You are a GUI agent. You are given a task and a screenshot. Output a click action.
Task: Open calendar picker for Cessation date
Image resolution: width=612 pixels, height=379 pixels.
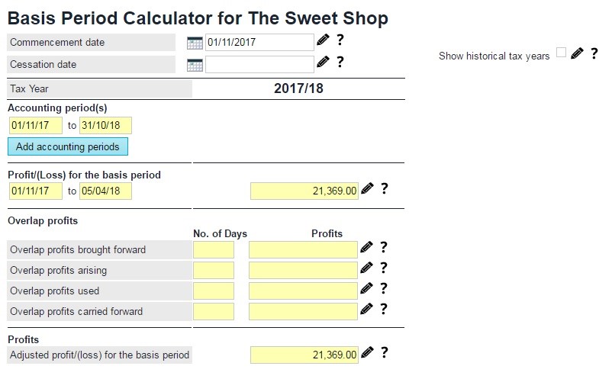coord(195,65)
